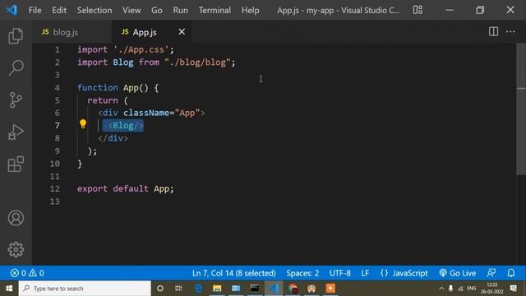Viewport: 526px width, 296px height.
Task: Open the Run and Debug view
Action: coord(16,132)
